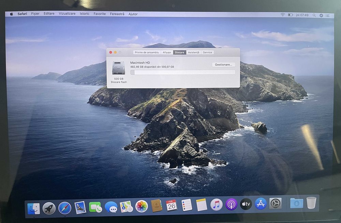Select the Stocare tab
The width and height of the screenshot is (341, 223).
click(179, 52)
